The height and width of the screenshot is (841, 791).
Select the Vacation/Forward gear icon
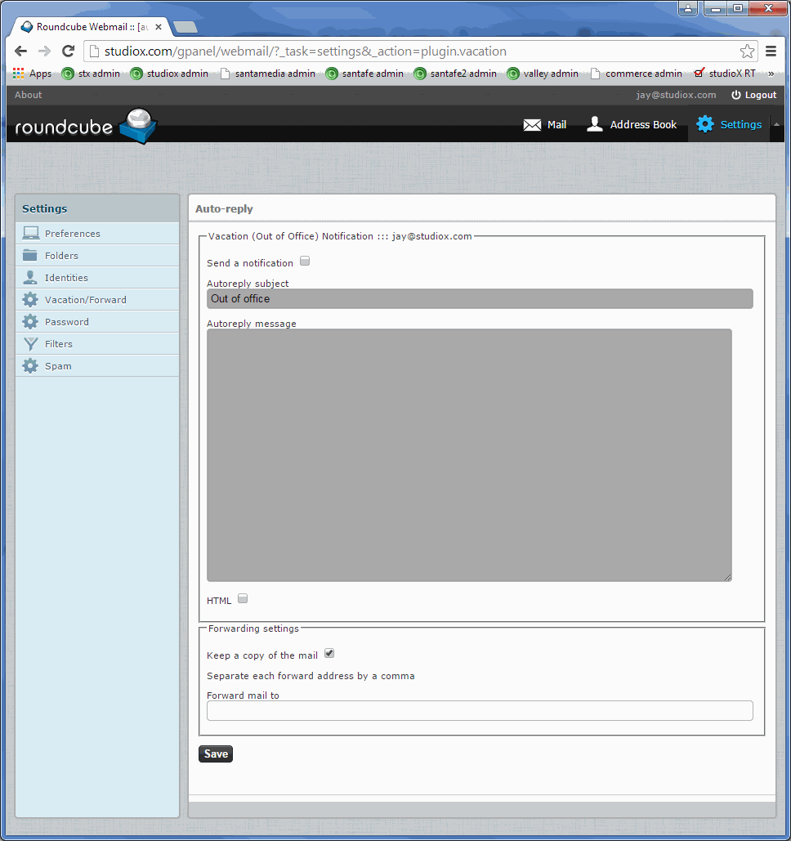tap(31, 299)
